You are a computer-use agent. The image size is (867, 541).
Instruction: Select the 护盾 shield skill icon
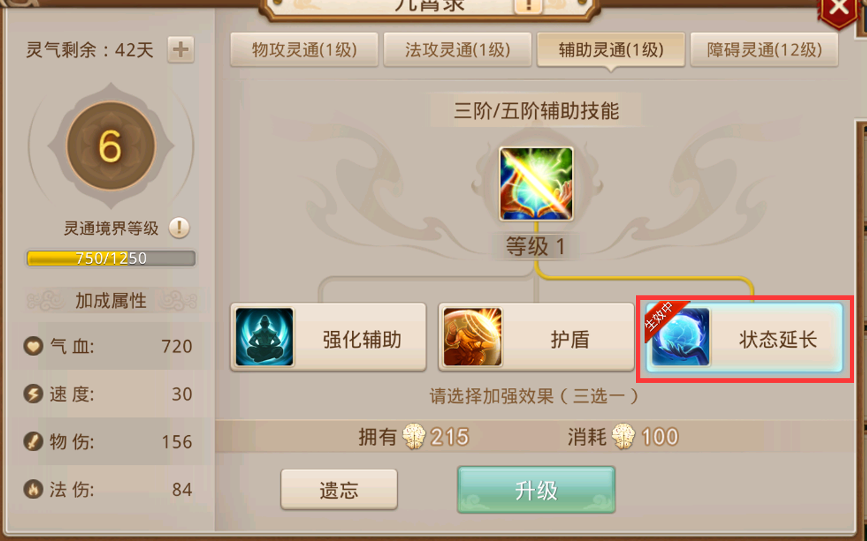[472, 337]
